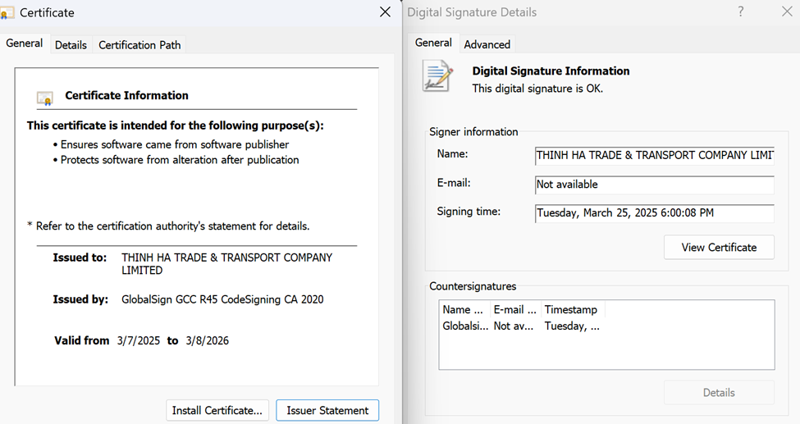Click the expiry date 3/8/2026
The image size is (800, 424).
coord(207,341)
